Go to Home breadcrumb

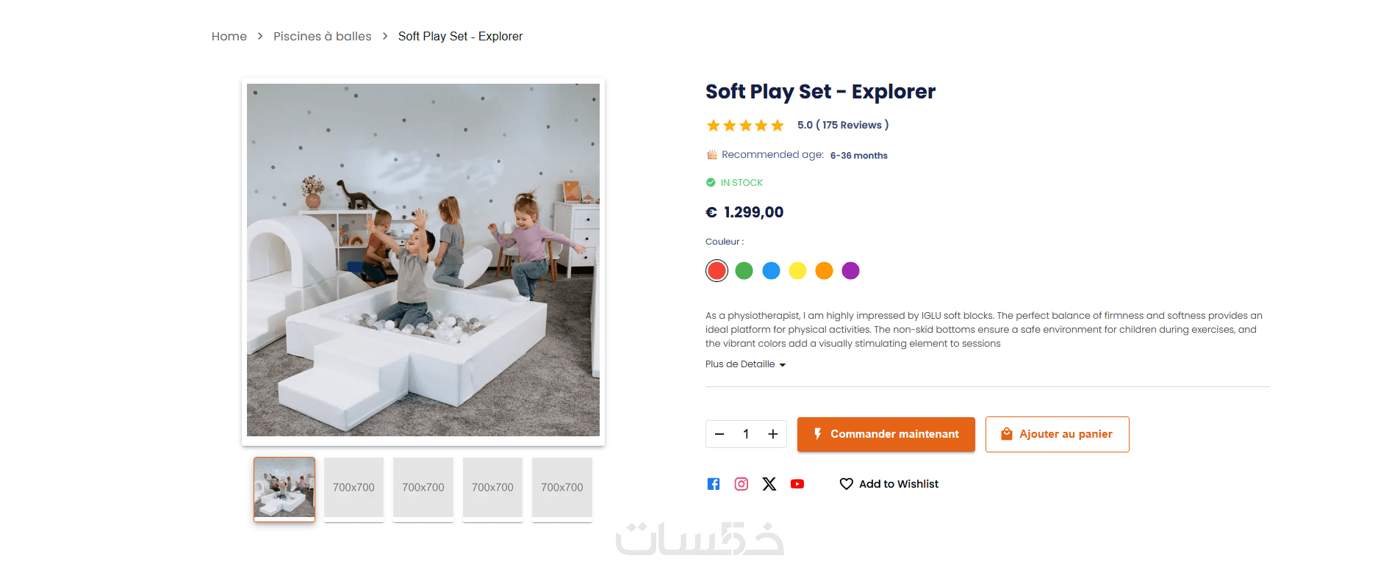(229, 37)
